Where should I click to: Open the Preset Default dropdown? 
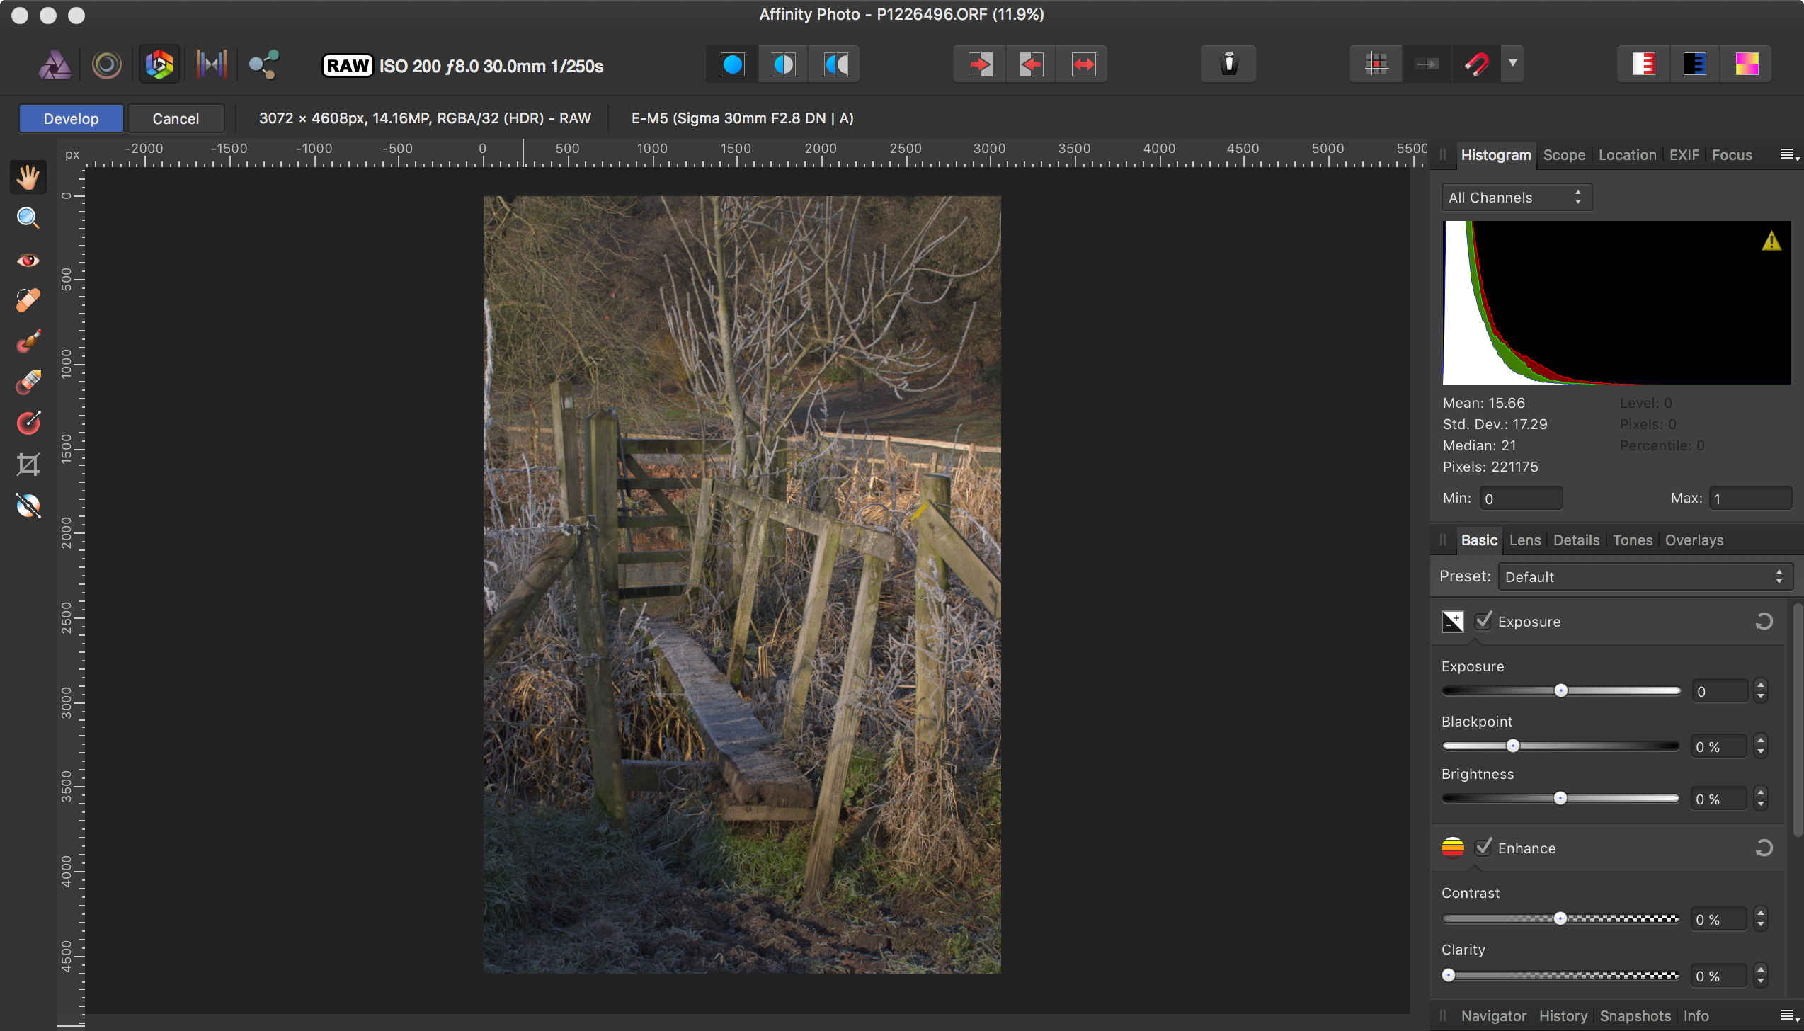click(1644, 577)
